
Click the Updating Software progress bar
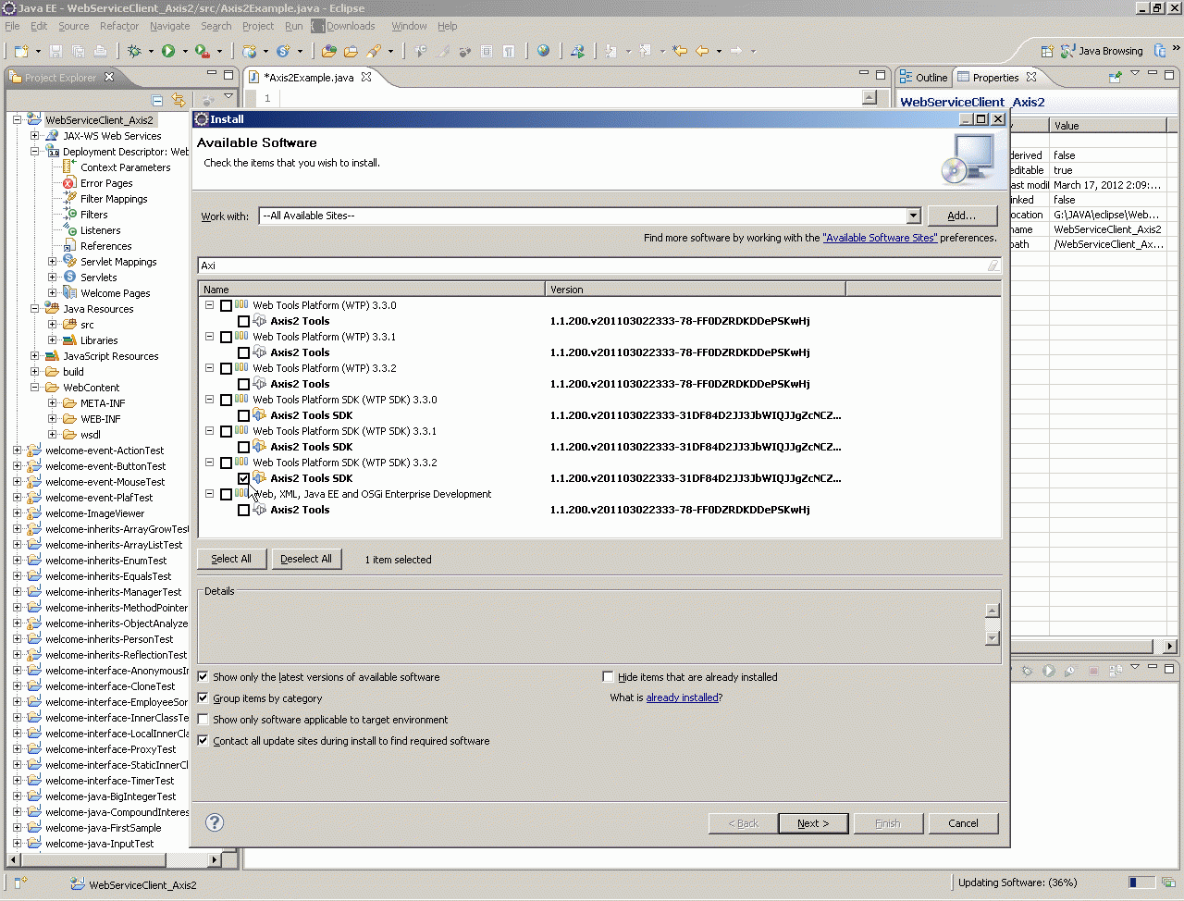(x=1141, y=882)
